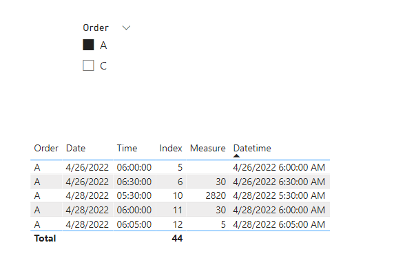The image size is (405, 278).
Task: Select Datetime cell 4/26/2022 6:00:00 AM
Action: point(279,167)
